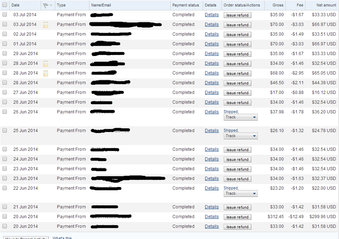Open the note icon on the 28 Jun $68.00 payment
This screenshot has width=339, height=239.
[x=45, y=73]
